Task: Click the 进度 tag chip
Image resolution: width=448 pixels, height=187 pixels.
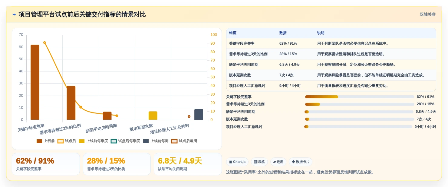Action: click(278, 162)
